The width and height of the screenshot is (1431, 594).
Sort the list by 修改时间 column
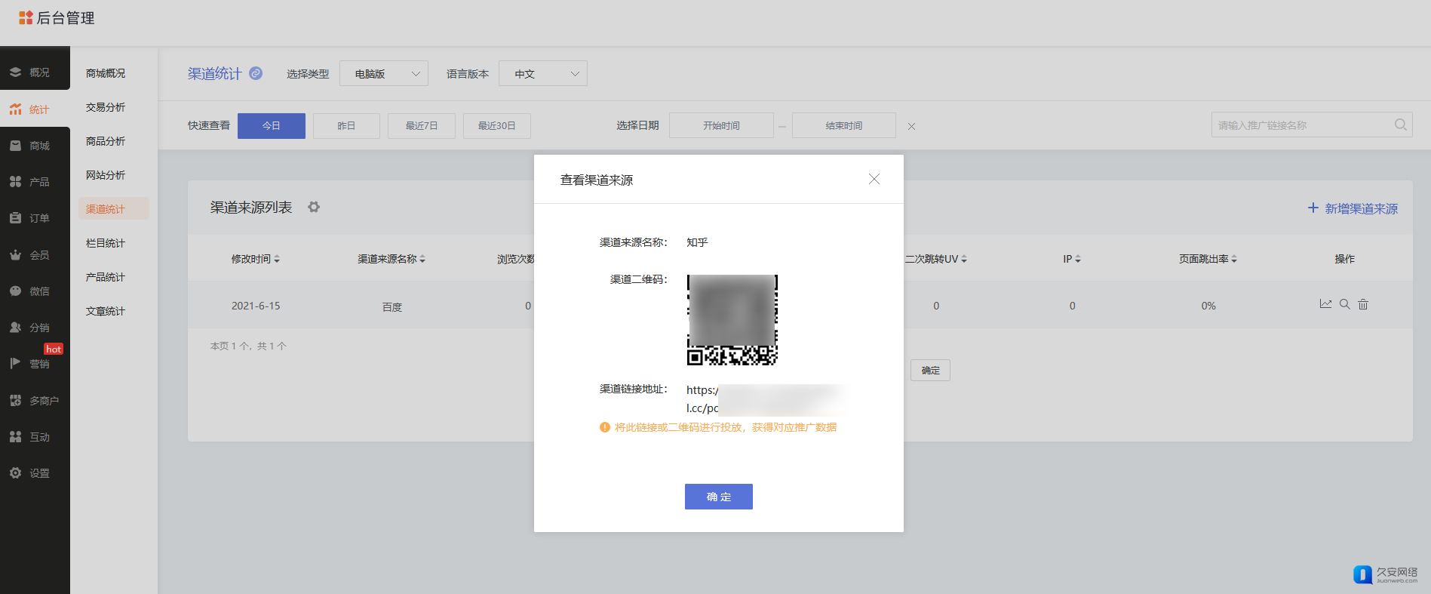coord(255,259)
